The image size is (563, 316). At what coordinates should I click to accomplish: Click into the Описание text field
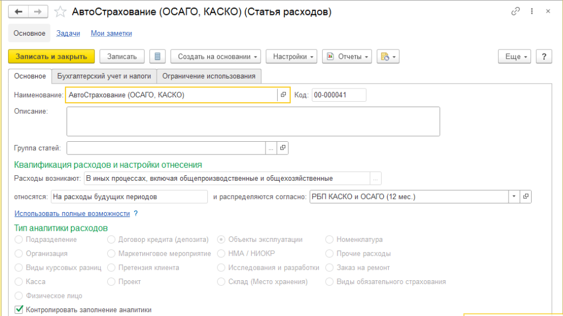point(253,121)
